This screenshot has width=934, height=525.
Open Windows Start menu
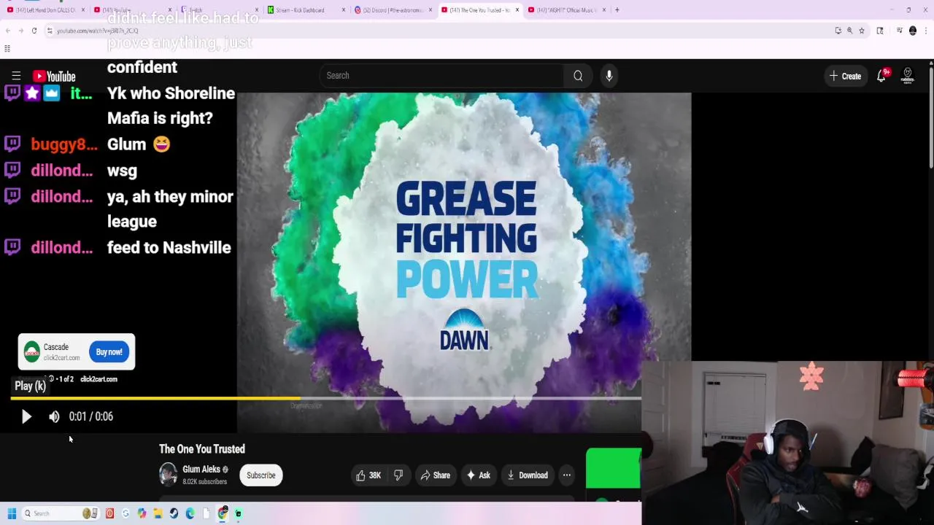(x=12, y=513)
